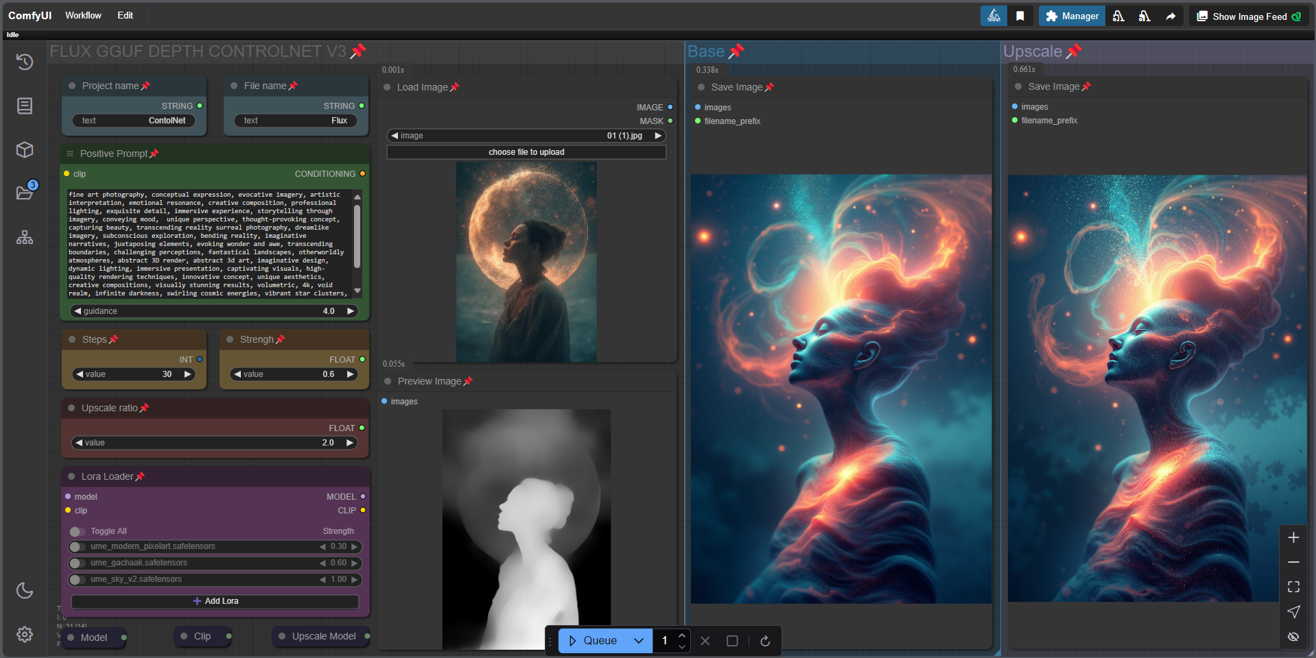Expand the Queue button dropdown arrow
This screenshot has height=658, width=1316.
[639, 641]
